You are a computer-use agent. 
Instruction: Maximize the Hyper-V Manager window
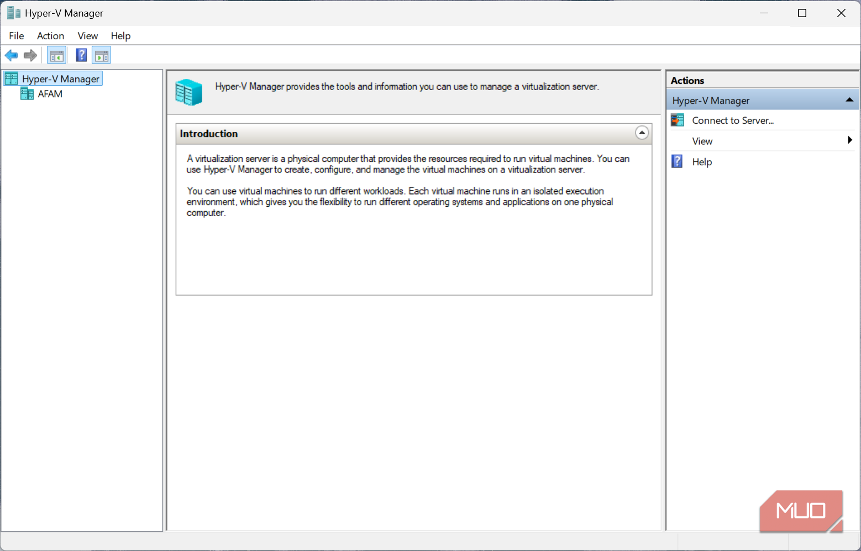[x=802, y=13]
